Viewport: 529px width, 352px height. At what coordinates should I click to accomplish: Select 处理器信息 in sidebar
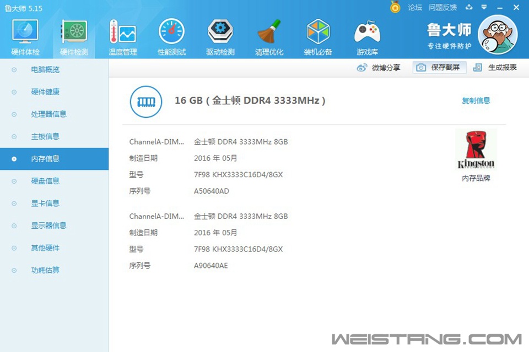point(55,114)
